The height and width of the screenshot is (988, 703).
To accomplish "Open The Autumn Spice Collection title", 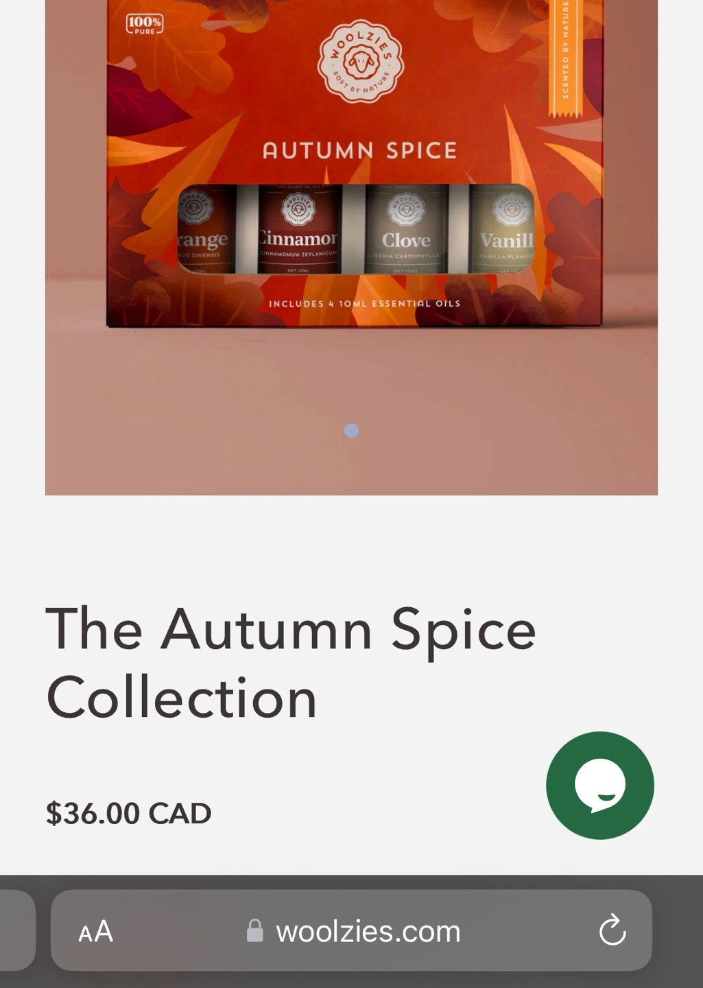I will [290, 663].
